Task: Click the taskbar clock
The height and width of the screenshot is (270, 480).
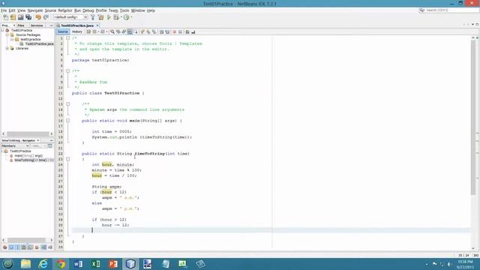Action: pos(465,264)
